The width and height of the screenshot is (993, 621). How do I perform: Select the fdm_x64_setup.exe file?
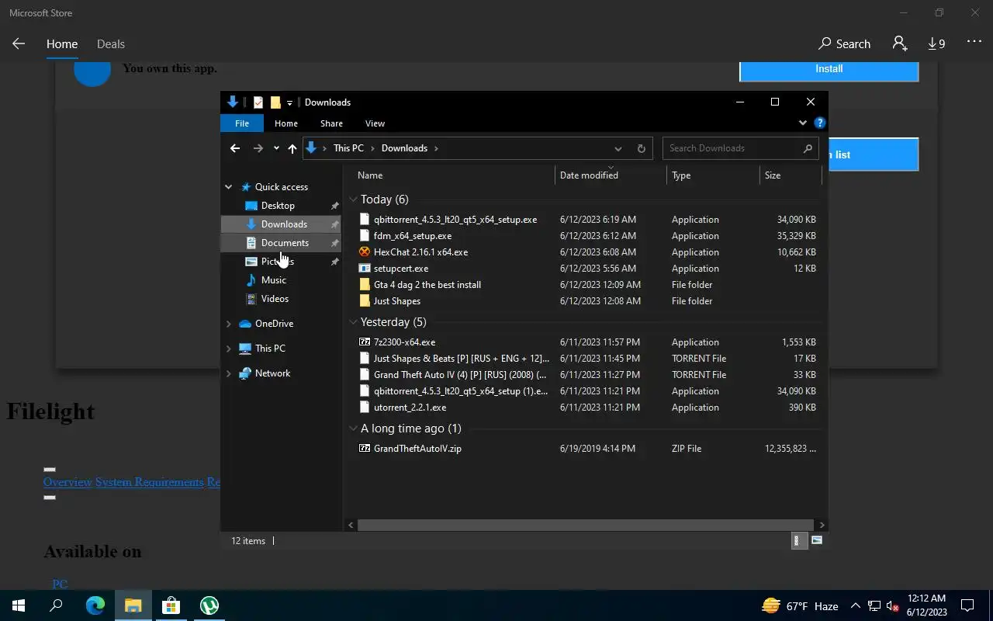pos(412,236)
